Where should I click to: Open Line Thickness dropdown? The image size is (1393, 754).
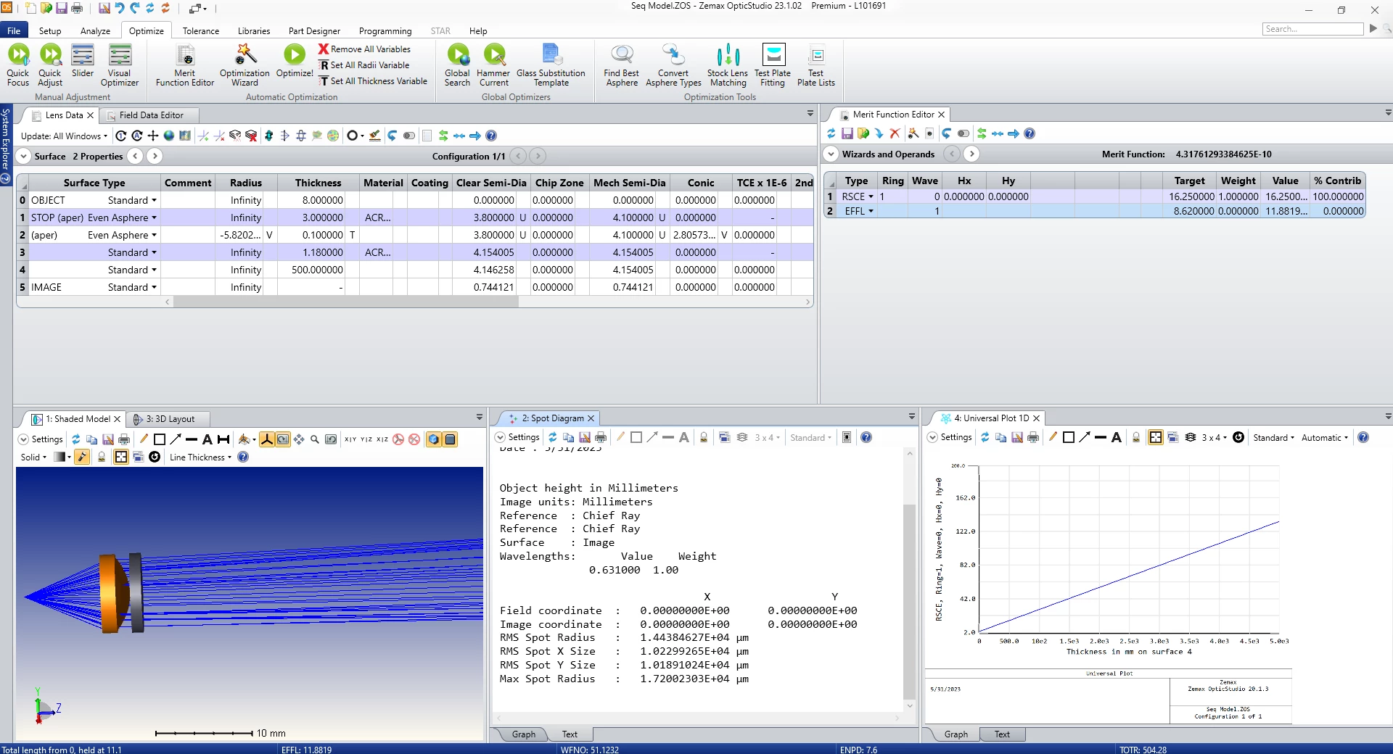(x=200, y=457)
